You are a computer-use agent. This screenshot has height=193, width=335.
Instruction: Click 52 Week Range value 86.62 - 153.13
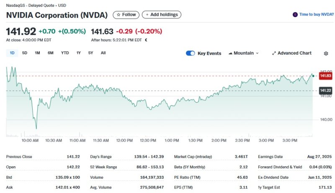coord(150,167)
